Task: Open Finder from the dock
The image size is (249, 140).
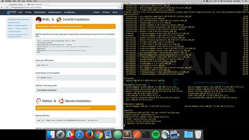Action: pos(51,135)
